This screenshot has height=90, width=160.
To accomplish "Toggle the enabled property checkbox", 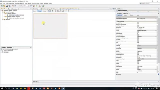I will point(138,32).
